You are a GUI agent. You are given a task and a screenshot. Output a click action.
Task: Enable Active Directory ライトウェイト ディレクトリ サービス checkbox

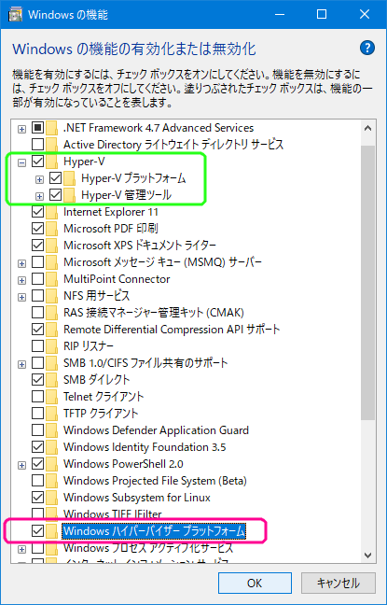tap(38, 145)
